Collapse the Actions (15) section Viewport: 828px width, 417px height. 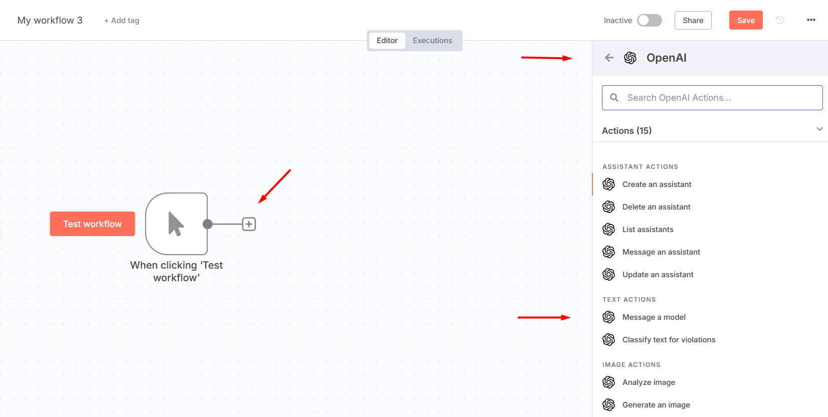pyautogui.click(x=819, y=129)
